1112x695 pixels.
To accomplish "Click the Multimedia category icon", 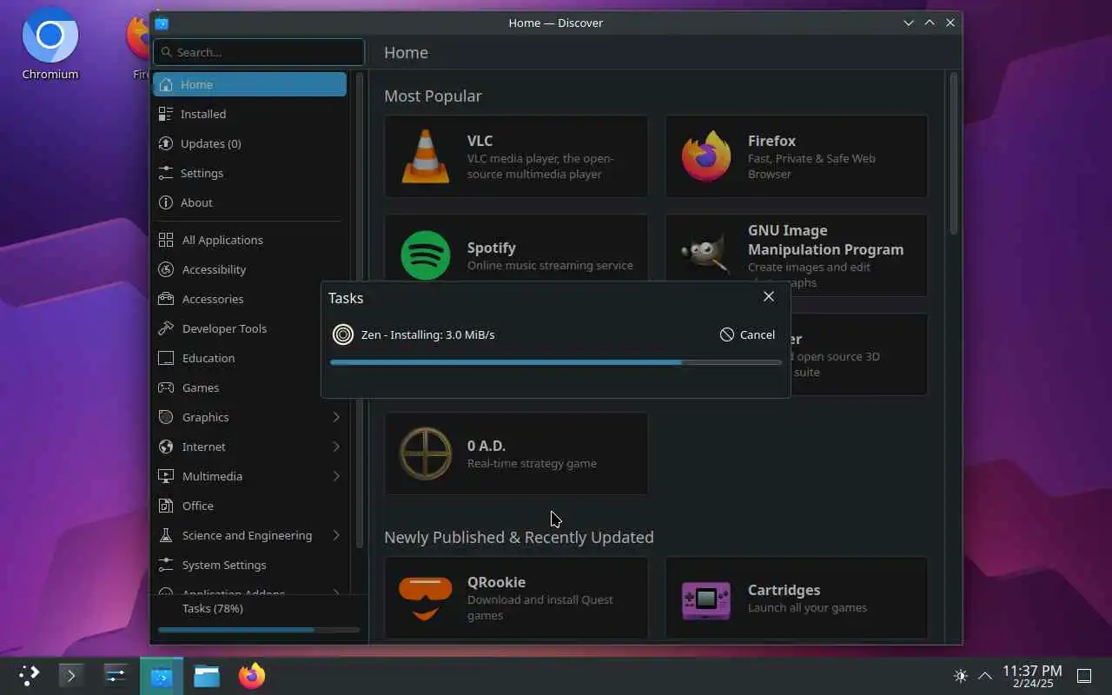I will coord(166,476).
